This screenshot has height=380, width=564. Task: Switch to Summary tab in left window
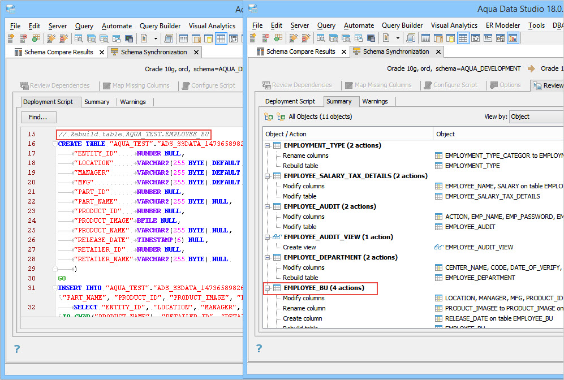97,102
